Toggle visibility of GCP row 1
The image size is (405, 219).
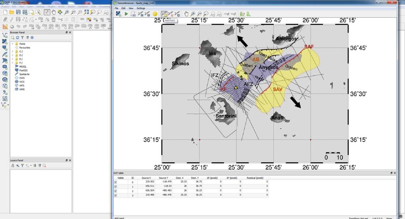pos(115,187)
